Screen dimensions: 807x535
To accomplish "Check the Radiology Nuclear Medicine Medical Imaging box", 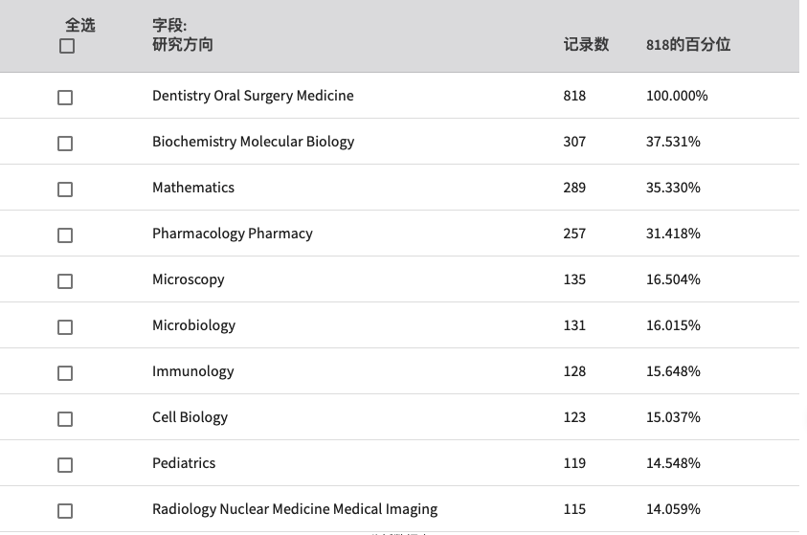I will [65, 511].
